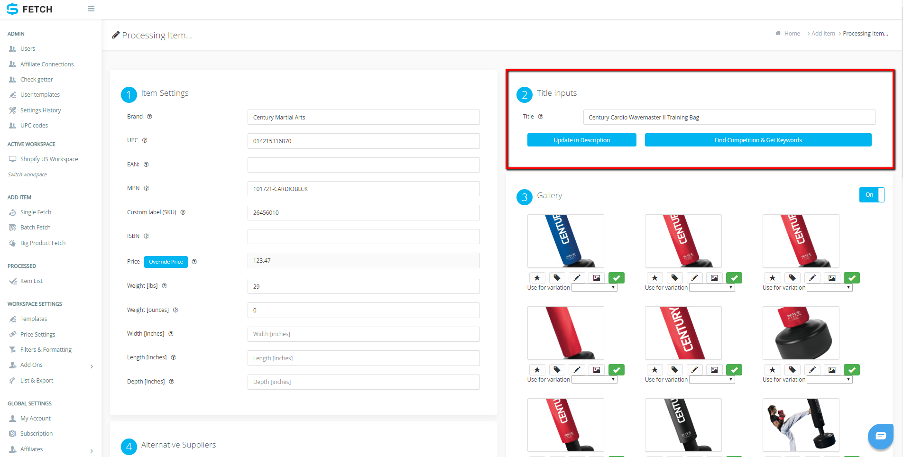Viewport: 903px width, 457px height.
Task: Open Use for variation dropdown under third image
Action: point(829,287)
